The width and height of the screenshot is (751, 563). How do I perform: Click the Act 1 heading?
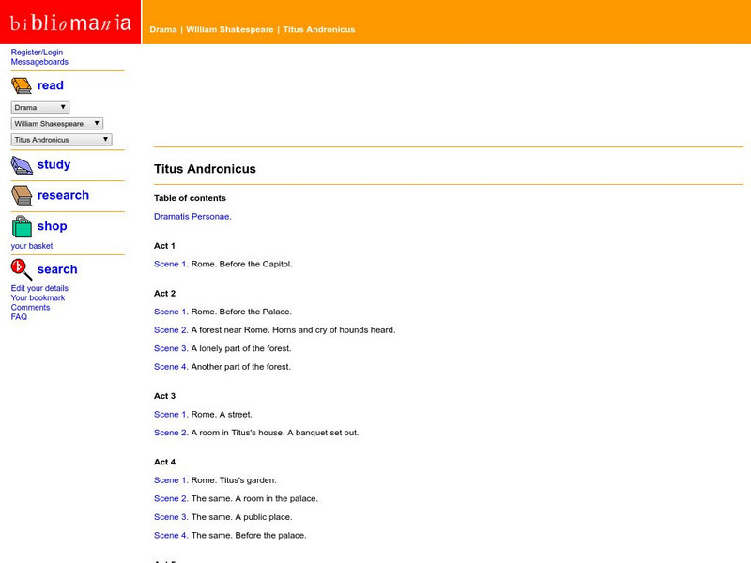164,246
